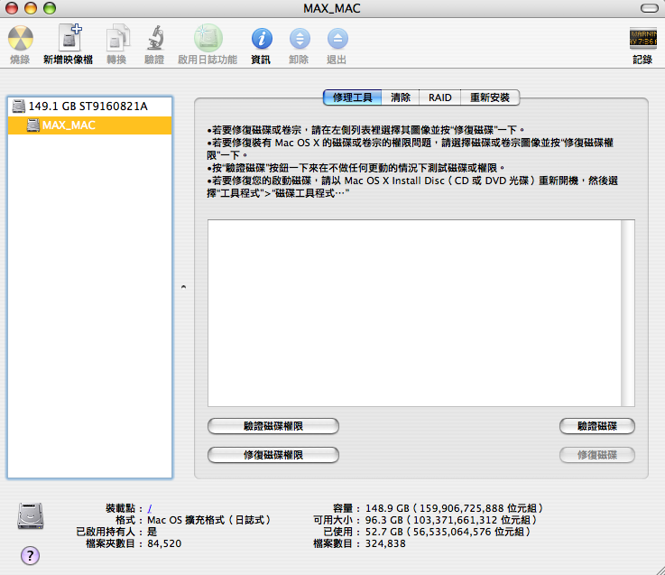The height and width of the screenshot is (575, 665).
Task: Toggle toolbar with the top-right pill button
Action: [649, 8]
